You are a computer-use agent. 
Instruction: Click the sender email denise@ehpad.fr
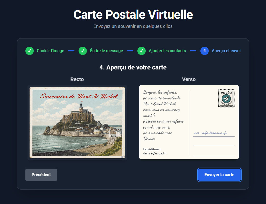pos(155,153)
